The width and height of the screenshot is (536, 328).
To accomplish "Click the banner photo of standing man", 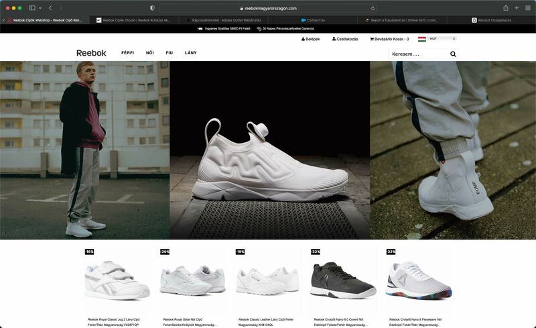I will point(85,150).
